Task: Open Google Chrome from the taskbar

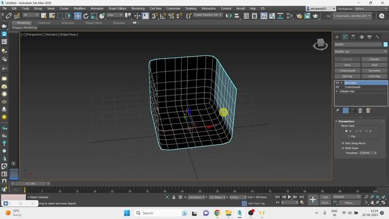Action: (x=218, y=213)
